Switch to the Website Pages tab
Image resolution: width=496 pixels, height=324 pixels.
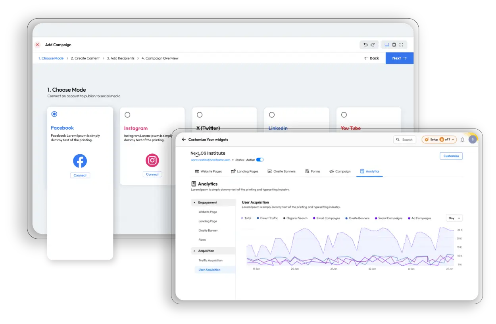pyautogui.click(x=208, y=171)
